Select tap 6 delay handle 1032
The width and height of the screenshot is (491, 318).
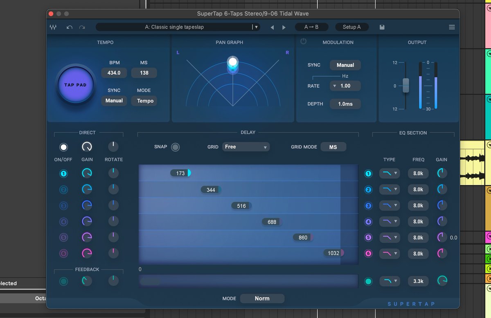point(333,253)
